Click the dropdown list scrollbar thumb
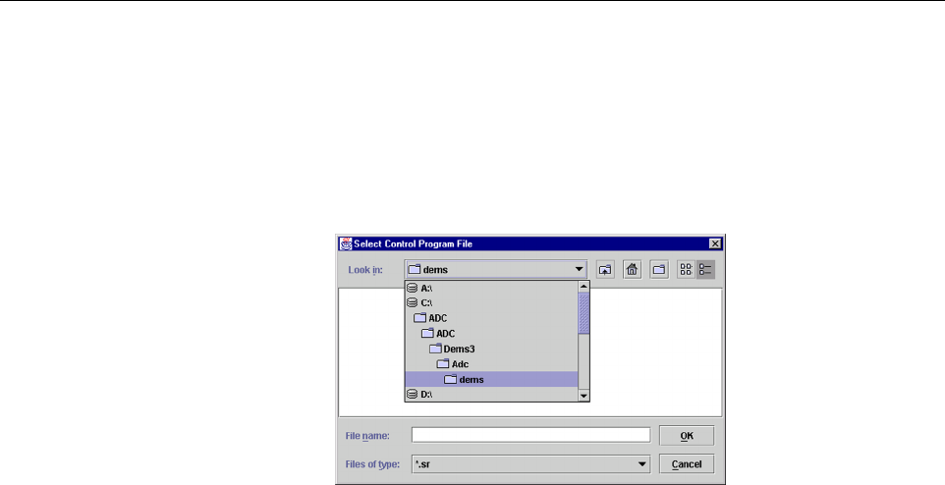 point(584,313)
